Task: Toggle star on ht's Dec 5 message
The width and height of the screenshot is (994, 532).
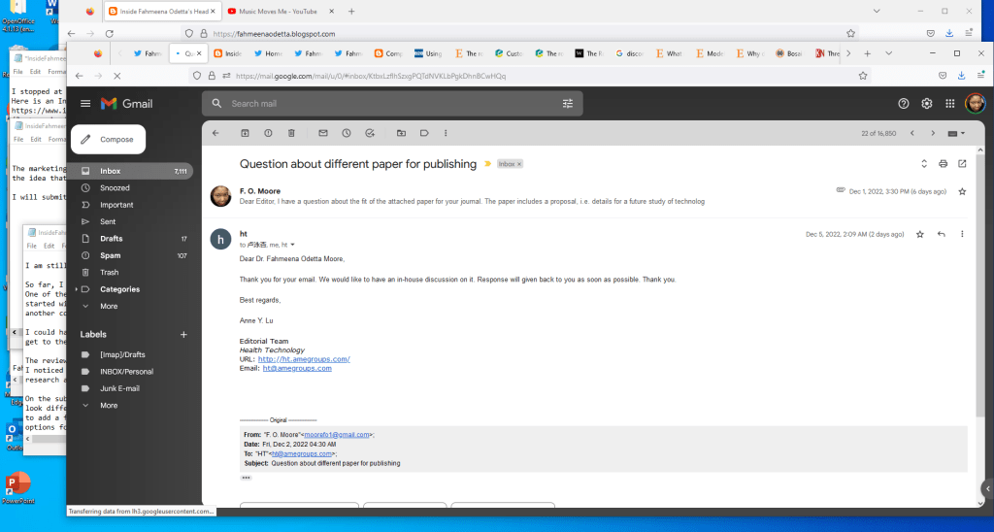Action: 919,234
